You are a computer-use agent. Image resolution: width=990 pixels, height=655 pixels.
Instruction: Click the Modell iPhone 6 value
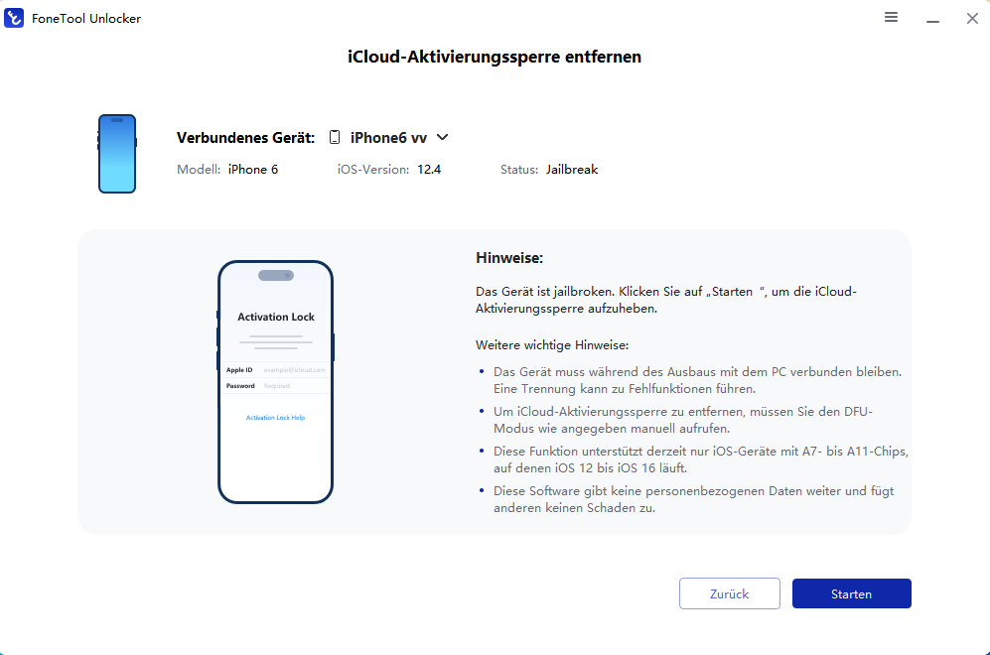253,170
